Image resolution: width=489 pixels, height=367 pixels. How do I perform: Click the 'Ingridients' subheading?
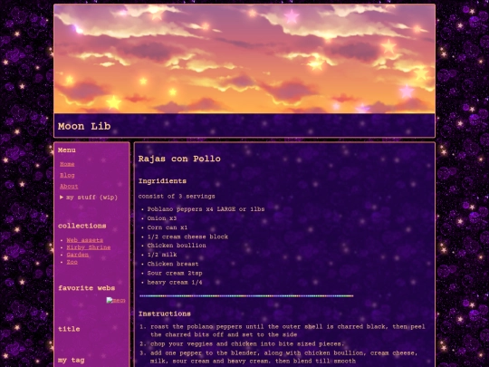162,181
